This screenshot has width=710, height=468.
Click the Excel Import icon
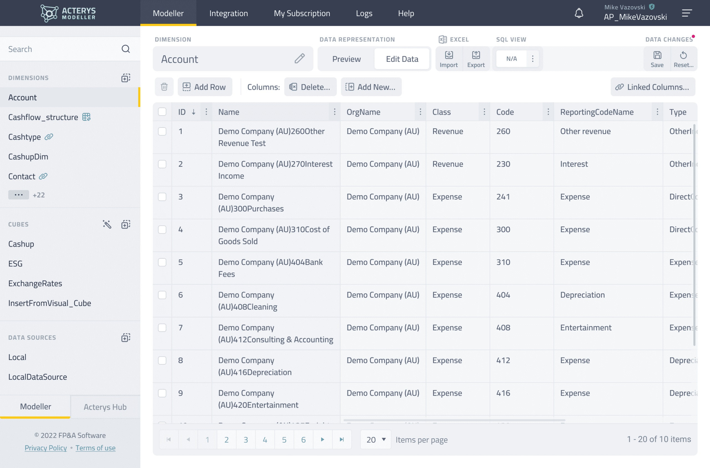(449, 58)
